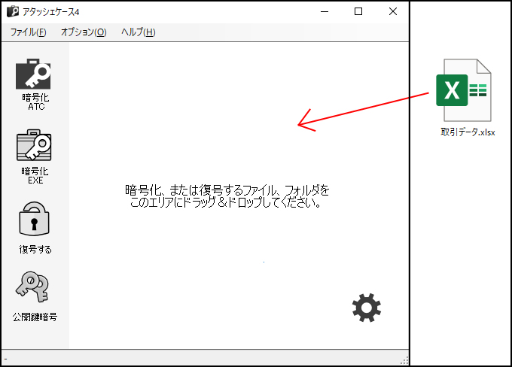Open the ヘルプ(H) menu
Screen dimensions: 512x367
click(x=139, y=32)
